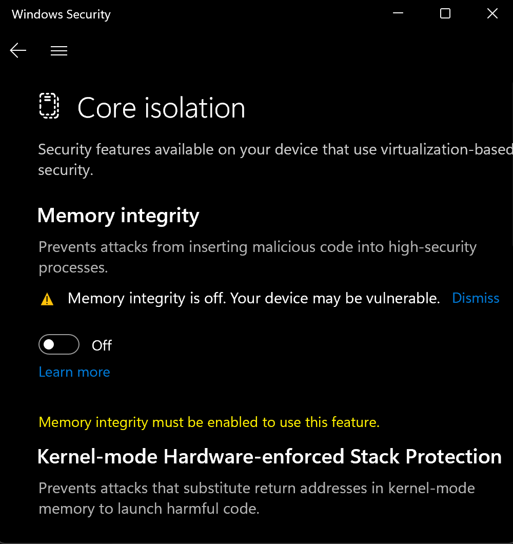Image resolution: width=513 pixels, height=544 pixels.
Task: Click the yellow 'must be enabled' message
Action: (209, 422)
